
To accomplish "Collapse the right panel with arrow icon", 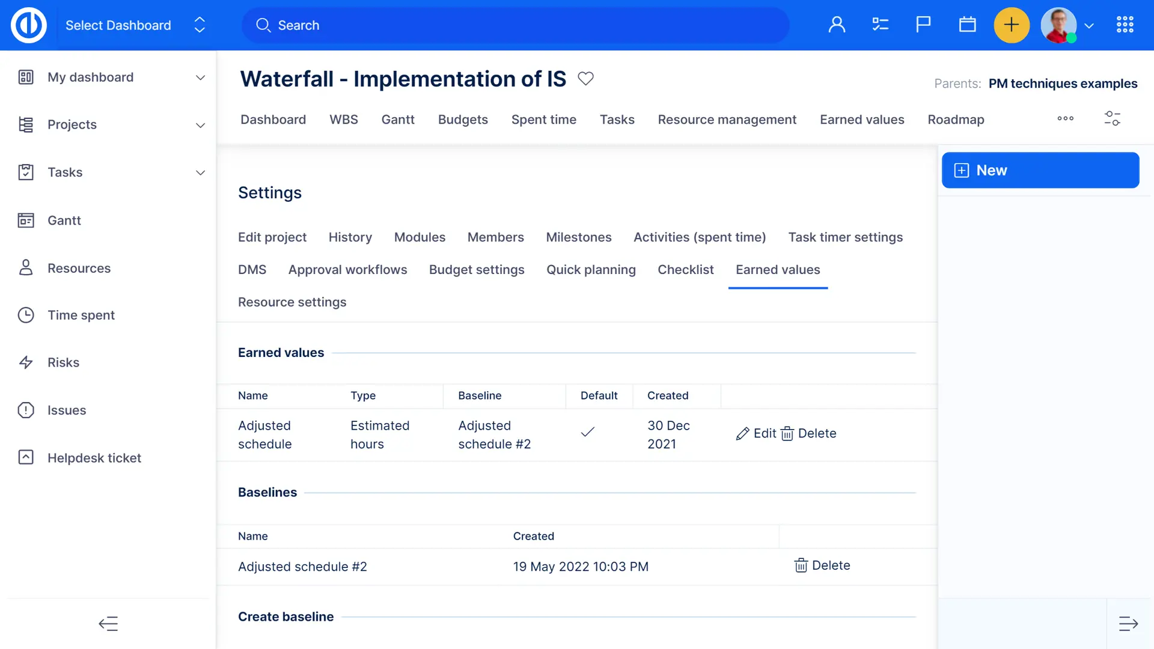I will pyautogui.click(x=1128, y=624).
